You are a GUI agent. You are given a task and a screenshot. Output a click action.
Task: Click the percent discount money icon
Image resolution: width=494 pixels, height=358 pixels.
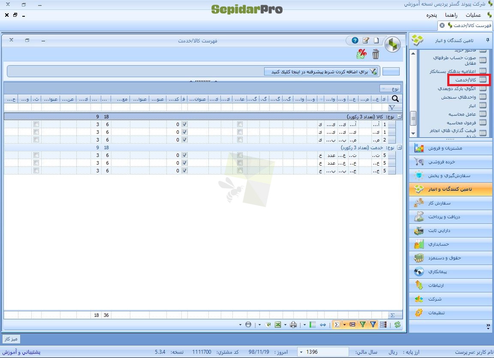pos(361,54)
